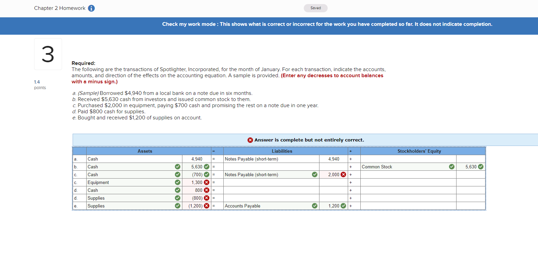
Task: Click the sample row 4,940 liability amount
Action: coord(334,159)
